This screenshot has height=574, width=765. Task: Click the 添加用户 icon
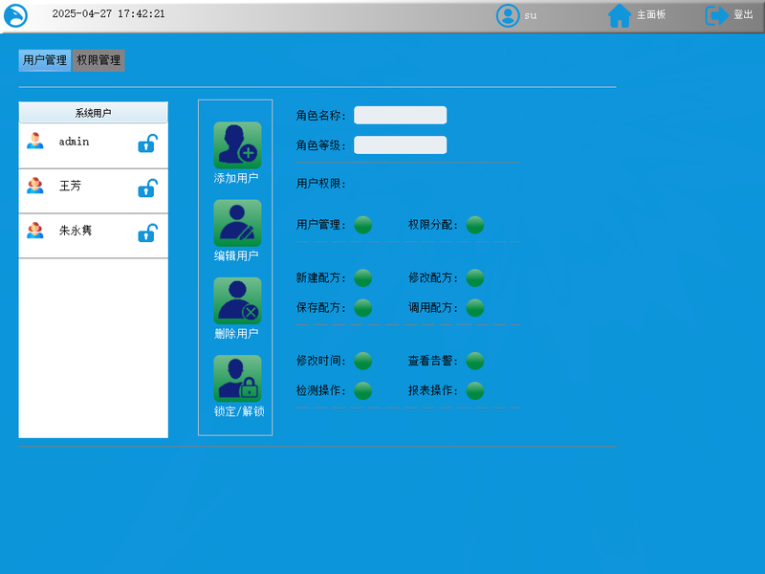coord(237,145)
